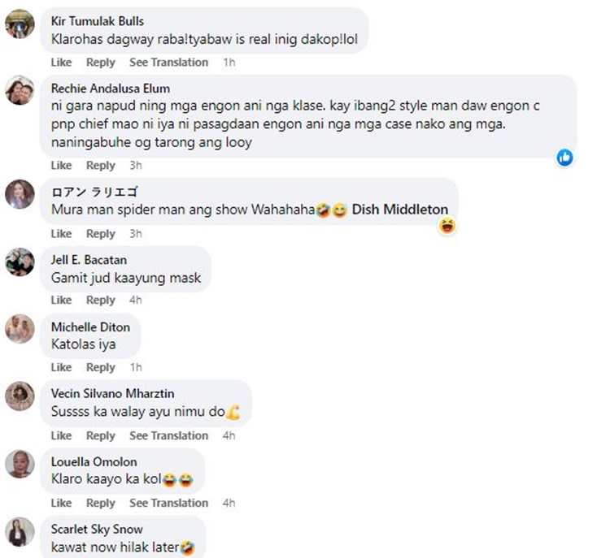The width and height of the screenshot is (610, 558).
Task: Click the blue like reaction icon
Action: [564, 158]
